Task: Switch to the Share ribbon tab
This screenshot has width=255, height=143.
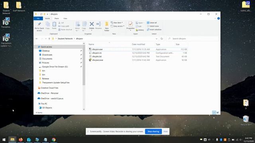Action: tap(57, 19)
